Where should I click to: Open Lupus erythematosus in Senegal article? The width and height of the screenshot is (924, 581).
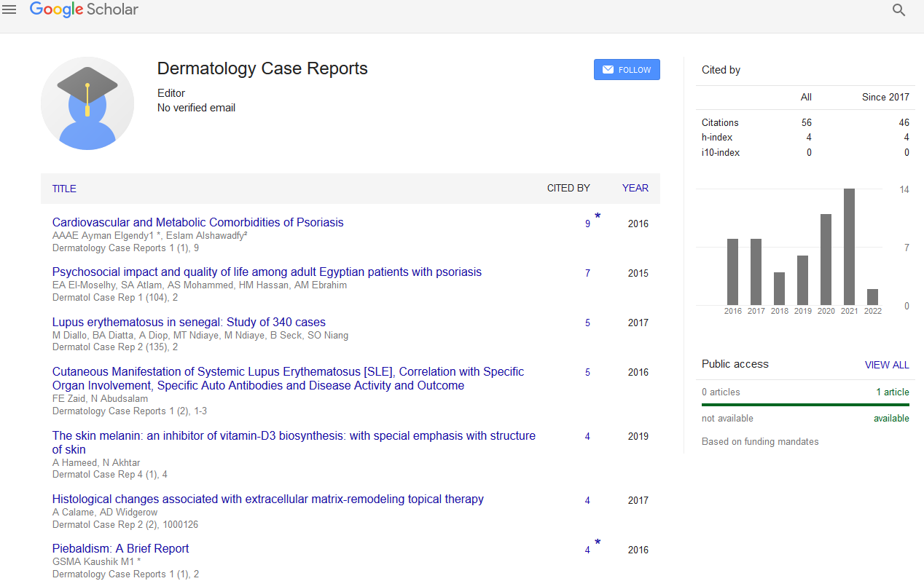(x=189, y=322)
